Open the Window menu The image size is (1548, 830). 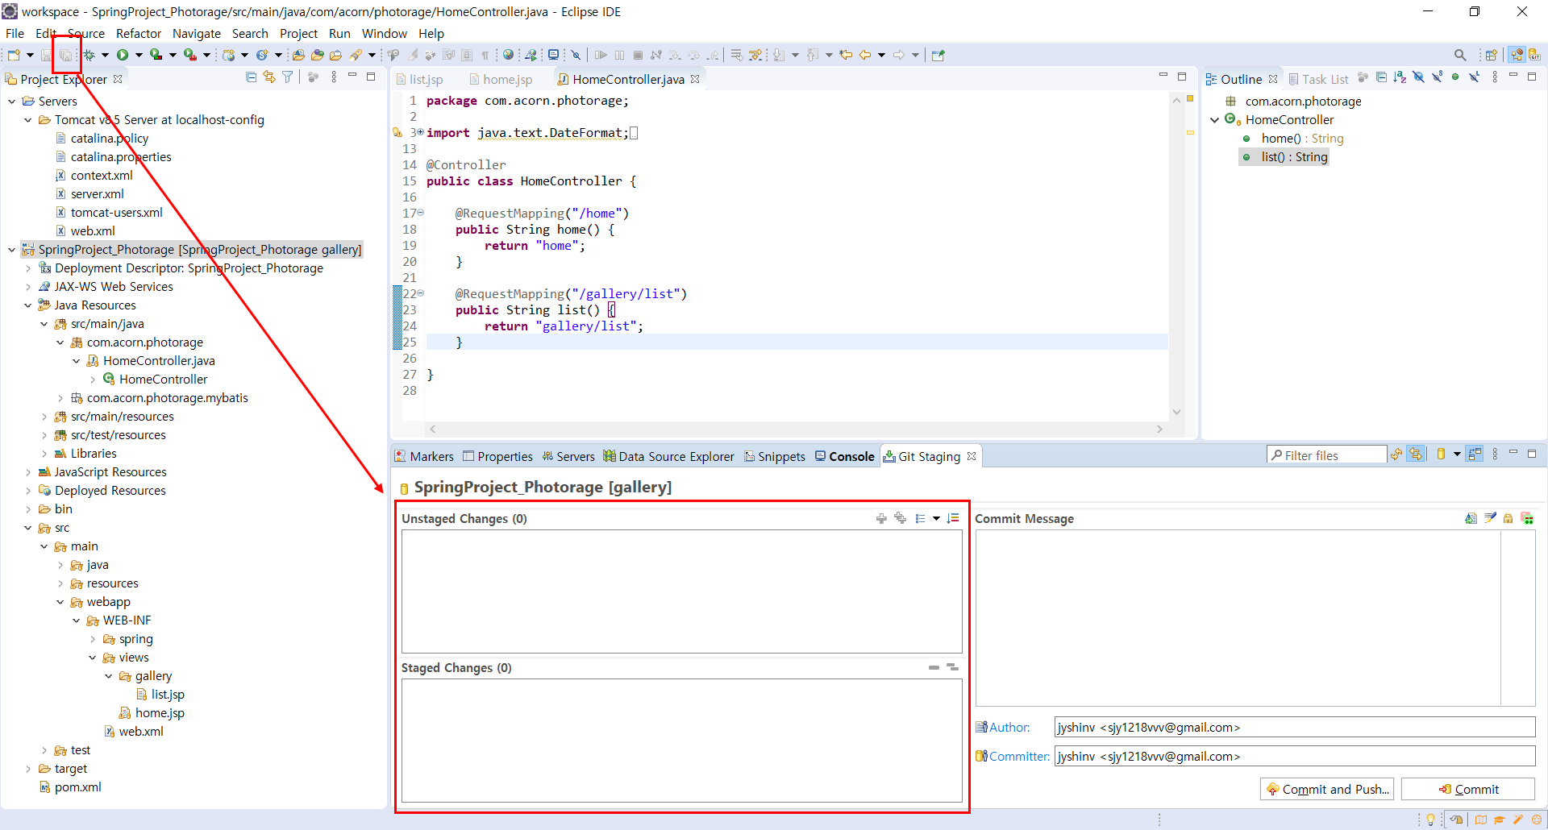(384, 33)
